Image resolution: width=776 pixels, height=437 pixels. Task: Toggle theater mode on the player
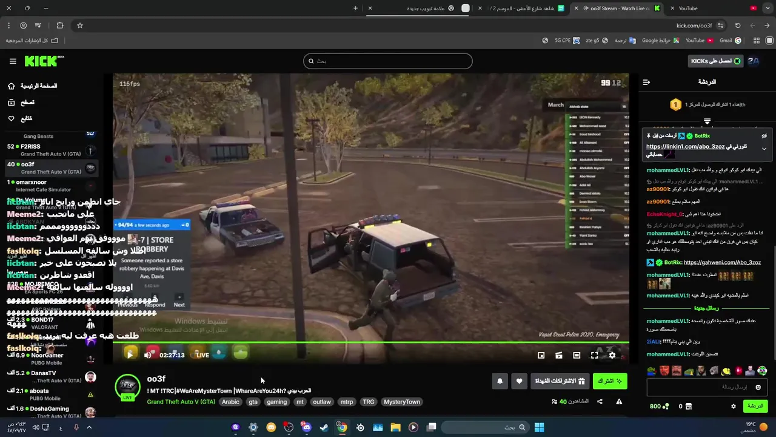click(x=577, y=355)
